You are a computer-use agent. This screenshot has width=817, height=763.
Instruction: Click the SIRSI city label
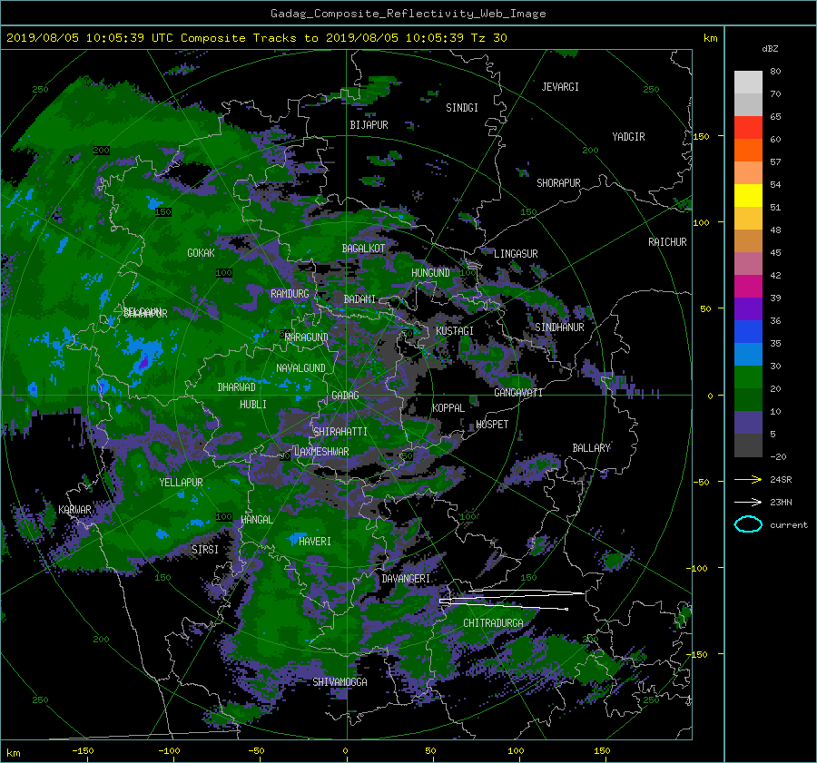pyautogui.click(x=205, y=550)
